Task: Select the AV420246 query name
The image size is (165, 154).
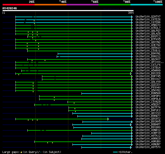Action: point(10,8)
